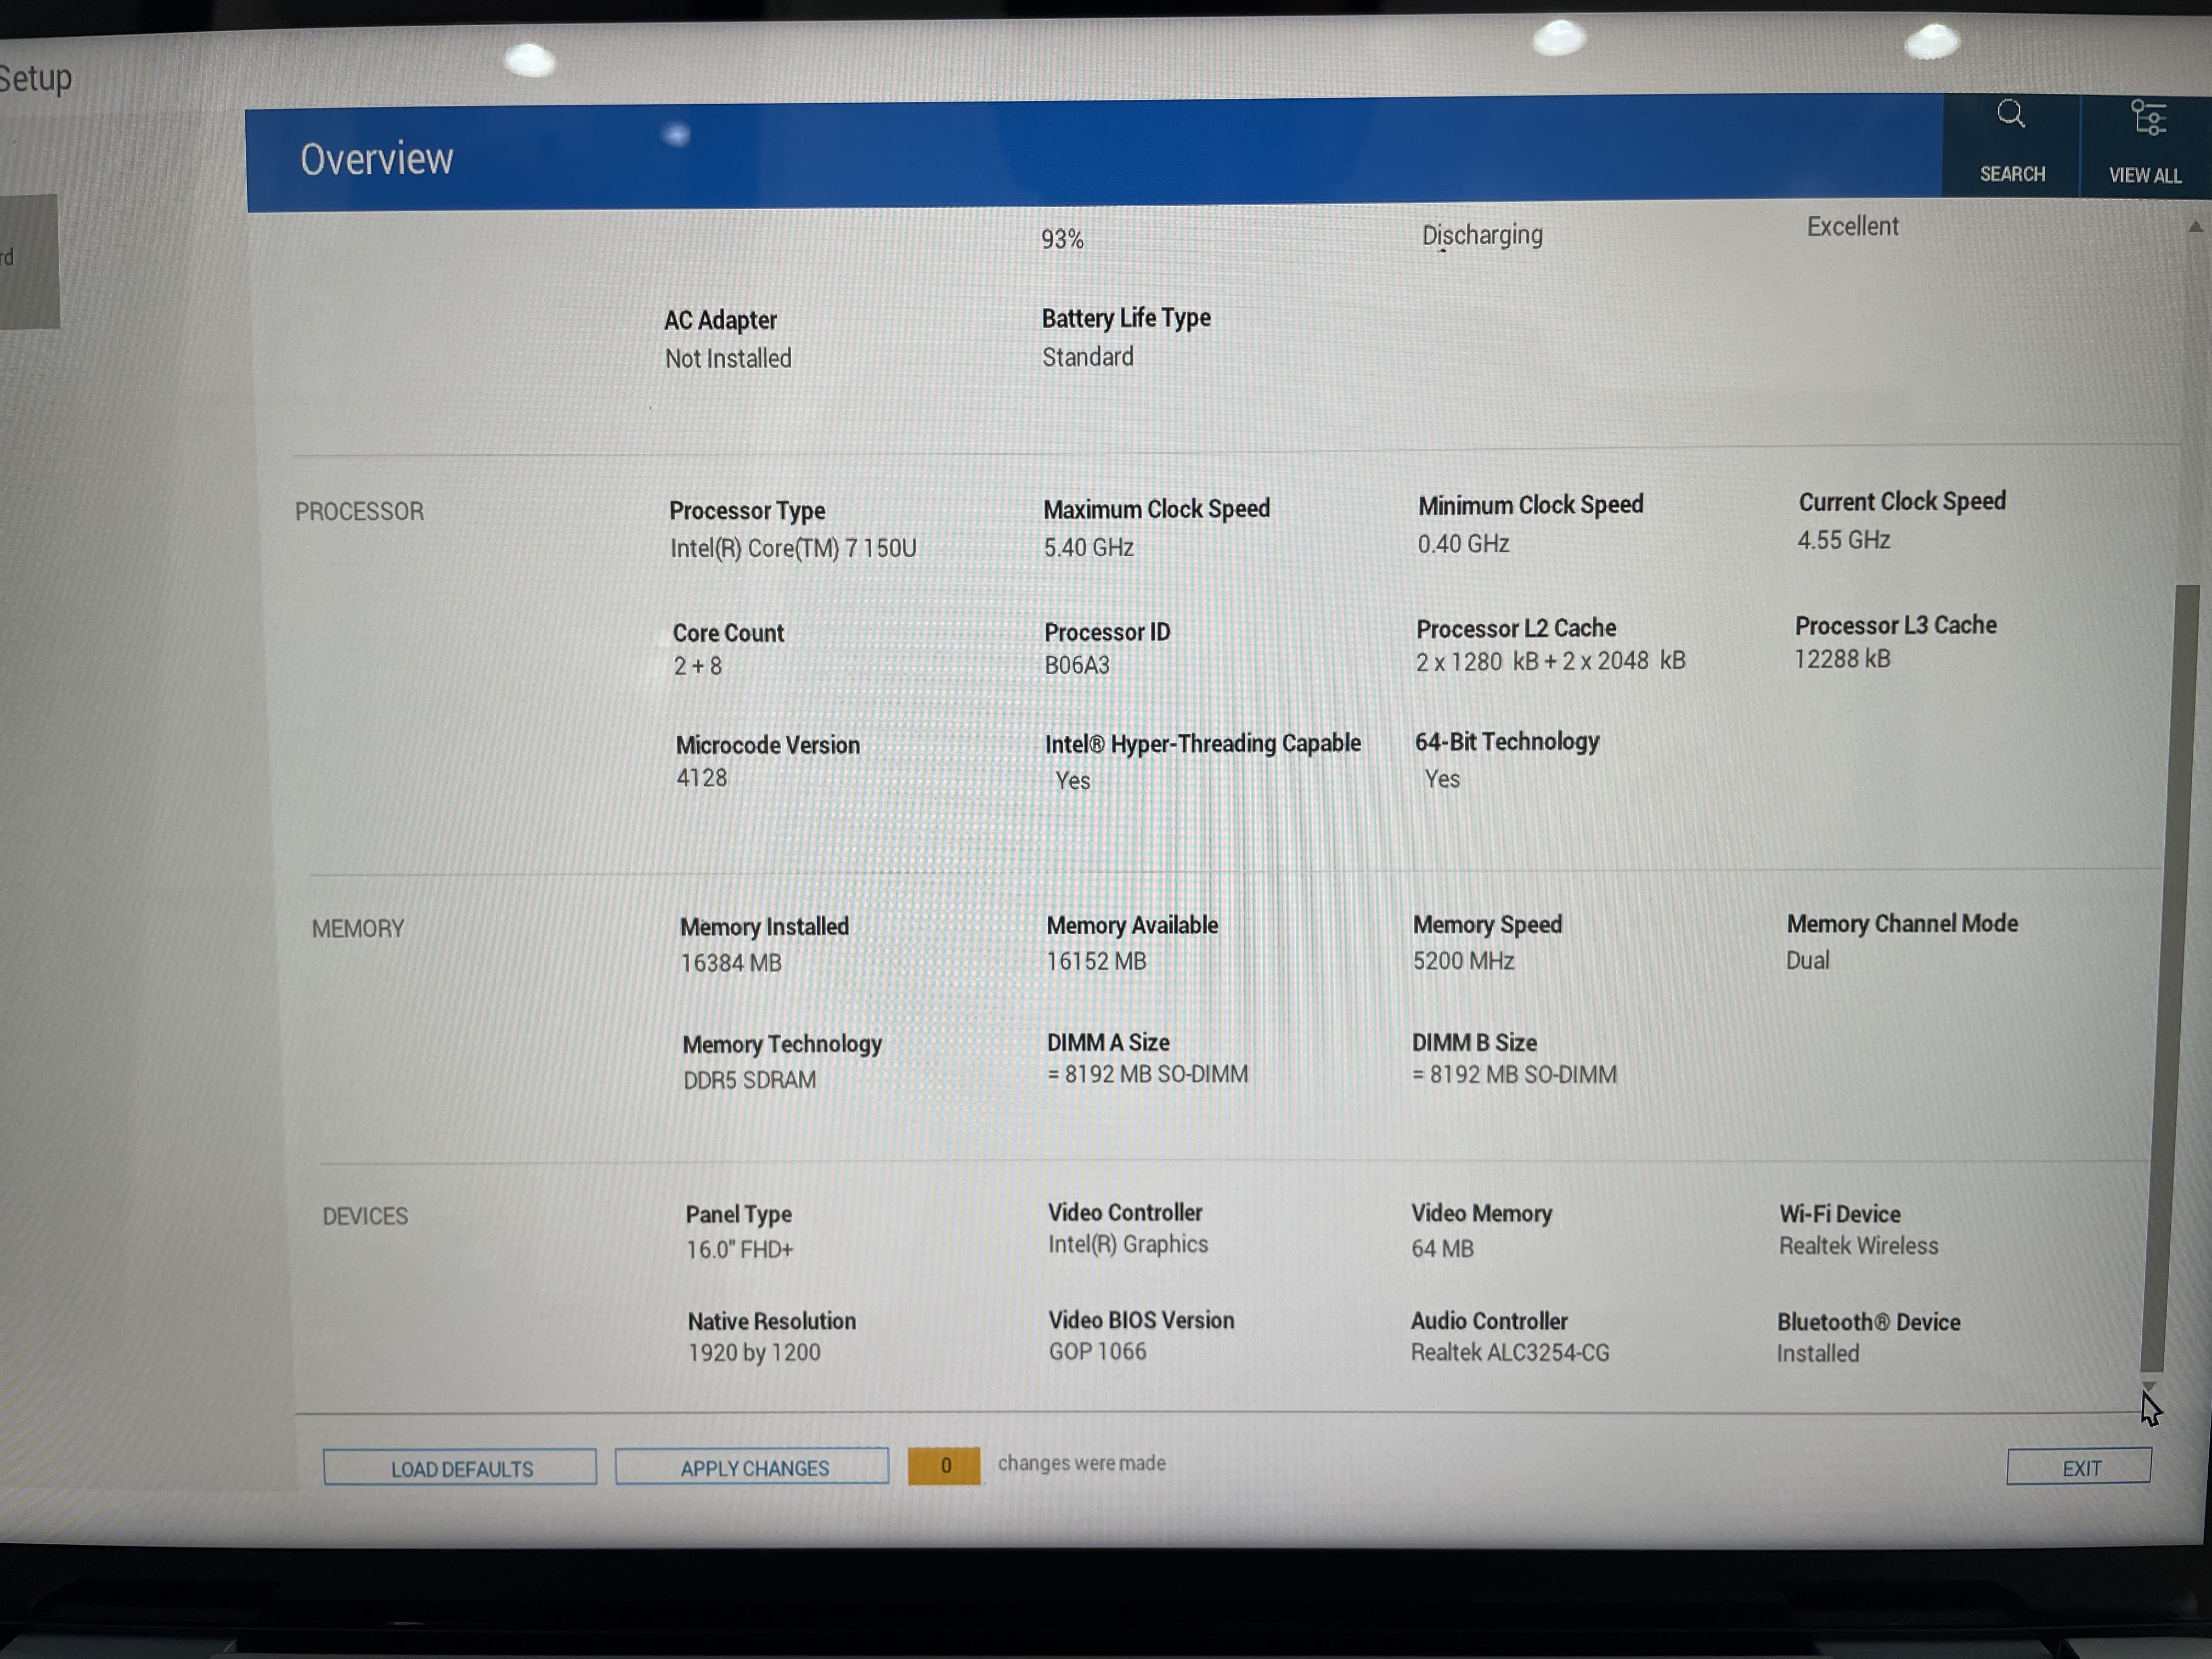Select "Intel(R) Core(TM) 7 150U" value

point(793,548)
